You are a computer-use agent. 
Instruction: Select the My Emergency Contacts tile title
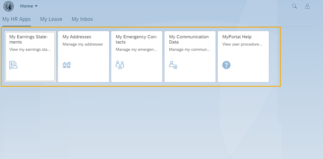[136, 39]
